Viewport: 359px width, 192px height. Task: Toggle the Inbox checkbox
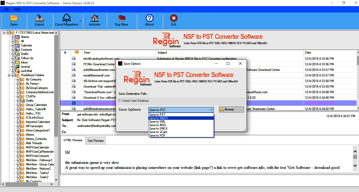(x=14, y=62)
